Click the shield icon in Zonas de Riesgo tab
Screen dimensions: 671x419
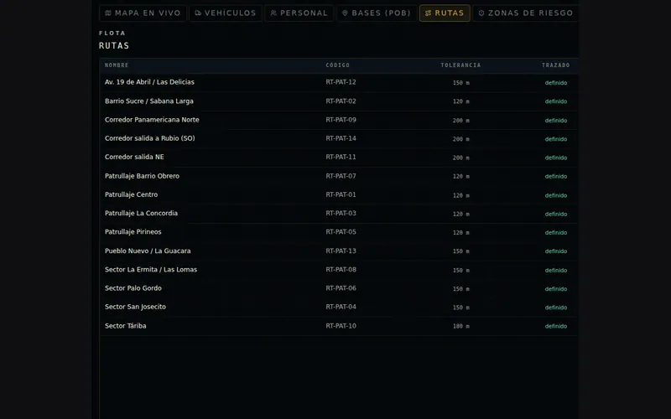tap(481, 13)
